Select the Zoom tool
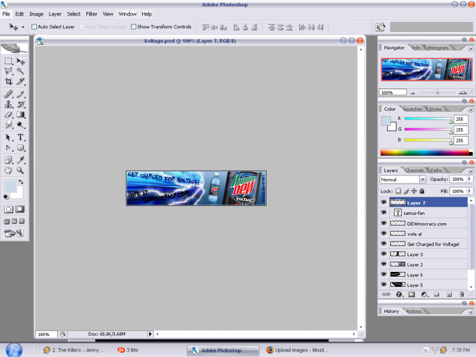The height and width of the screenshot is (357, 476). point(20,170)
